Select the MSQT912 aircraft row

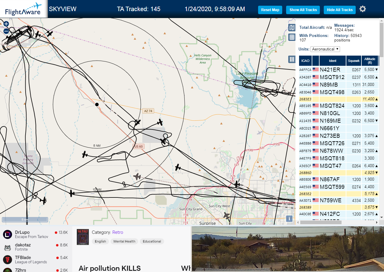click(x=339, y=77)
